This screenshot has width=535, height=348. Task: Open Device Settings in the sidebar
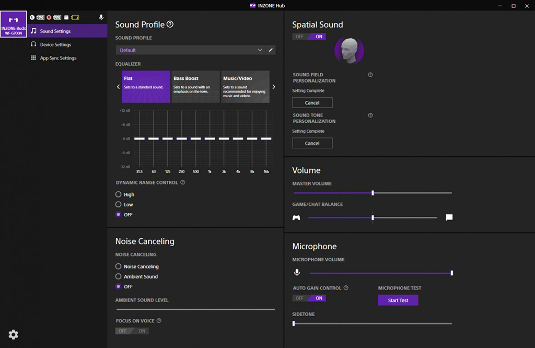pyautogui.click(x=67, y=44)
